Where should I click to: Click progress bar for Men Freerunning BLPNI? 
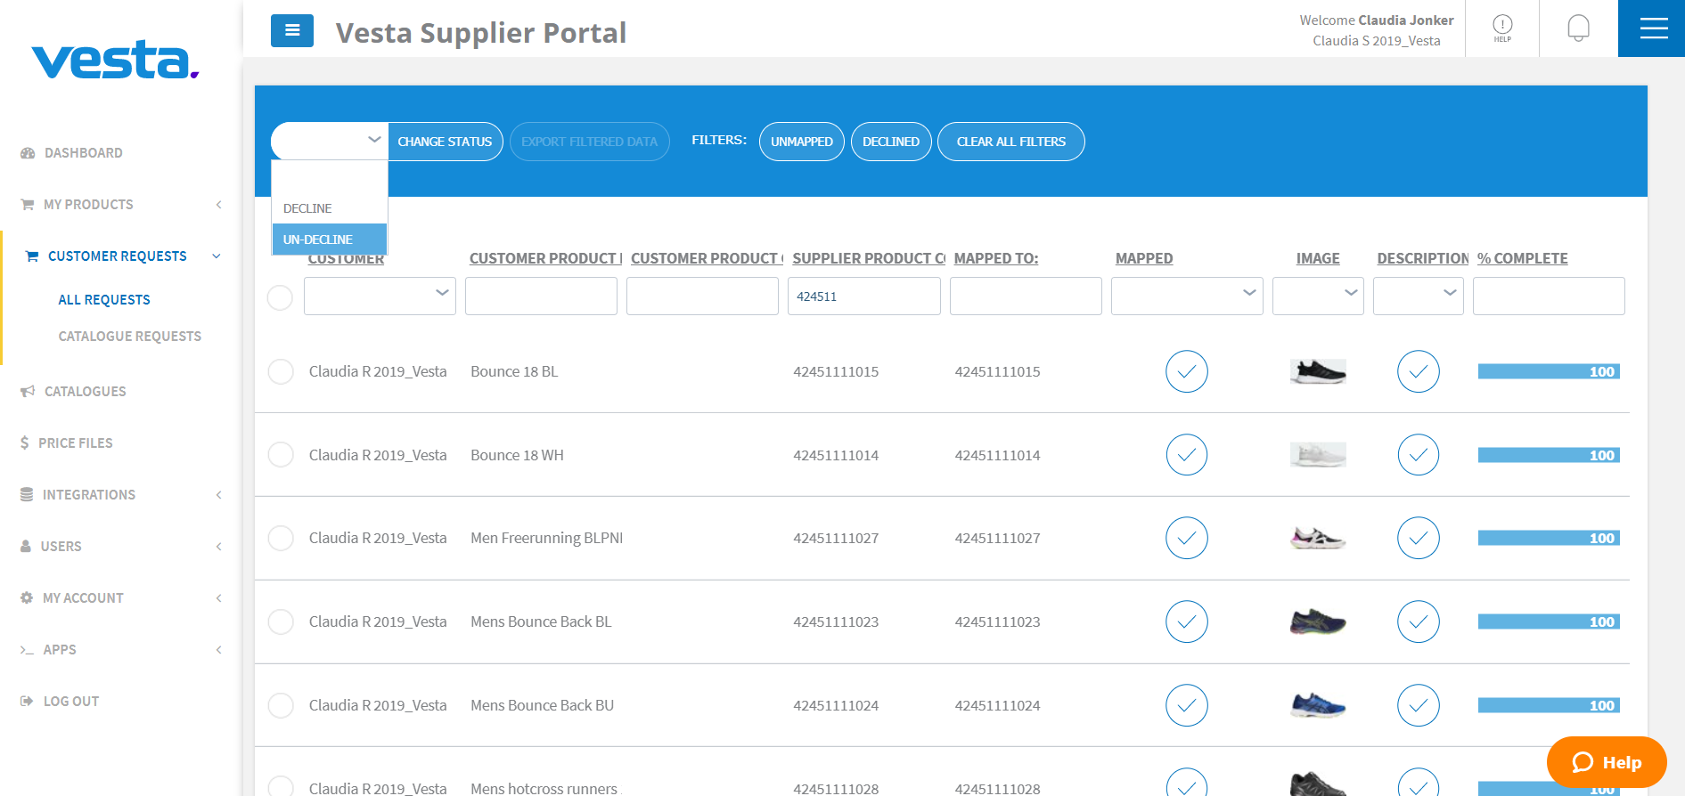click(x=1549, y=538)
